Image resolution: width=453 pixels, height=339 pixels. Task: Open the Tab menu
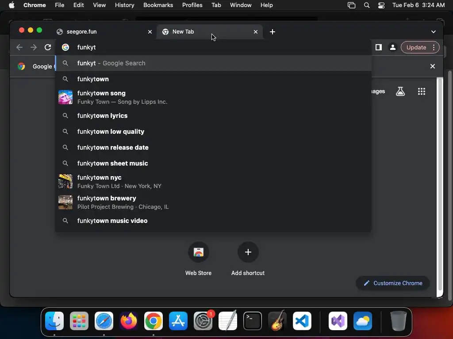click(216, 5)
